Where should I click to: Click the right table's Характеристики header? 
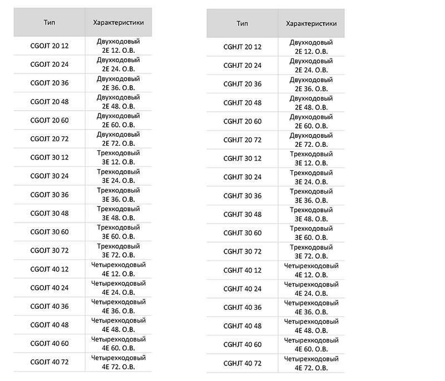coord(311,23)
